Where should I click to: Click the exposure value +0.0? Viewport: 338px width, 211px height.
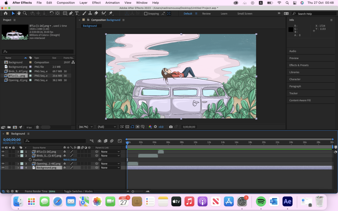click(x=161, y=127)
